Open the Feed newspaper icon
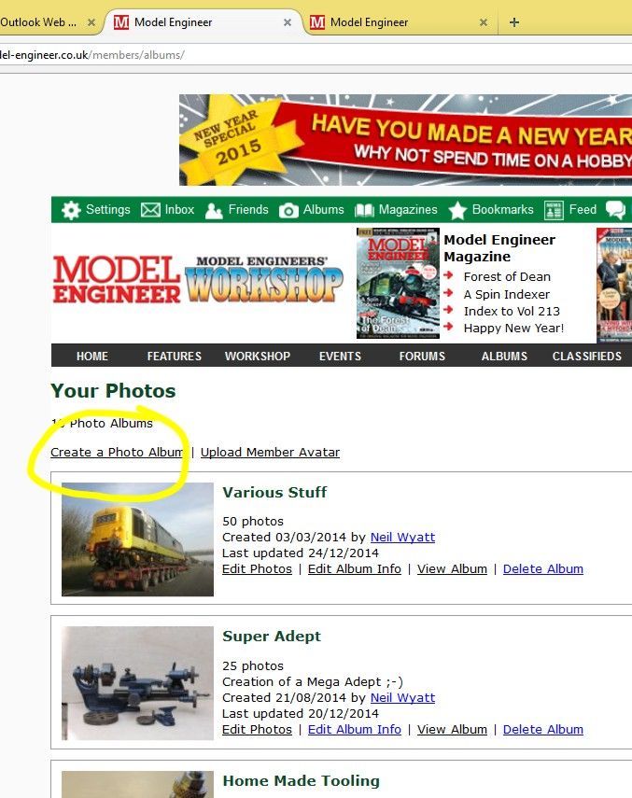This screenshot has width=632, height=798. coord(554,210)
